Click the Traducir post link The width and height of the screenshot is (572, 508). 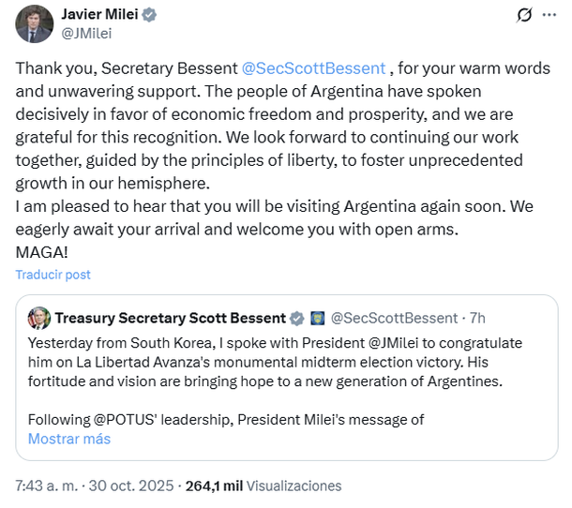53,275
